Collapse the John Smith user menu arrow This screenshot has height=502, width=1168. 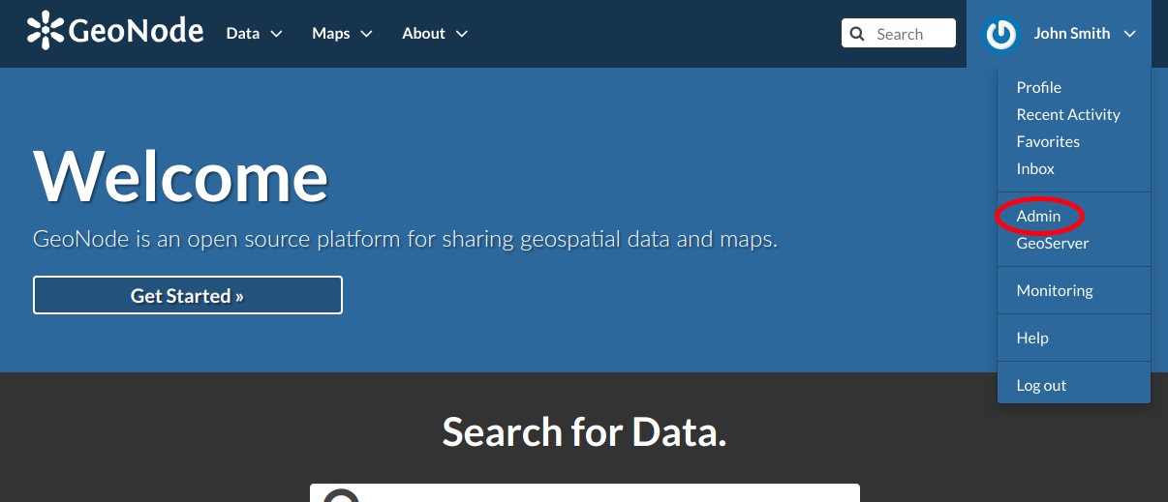tap(1129, 34)
